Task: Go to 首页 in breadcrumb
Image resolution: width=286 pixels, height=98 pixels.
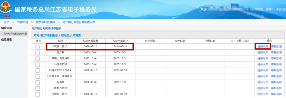Action: point(7,22)
